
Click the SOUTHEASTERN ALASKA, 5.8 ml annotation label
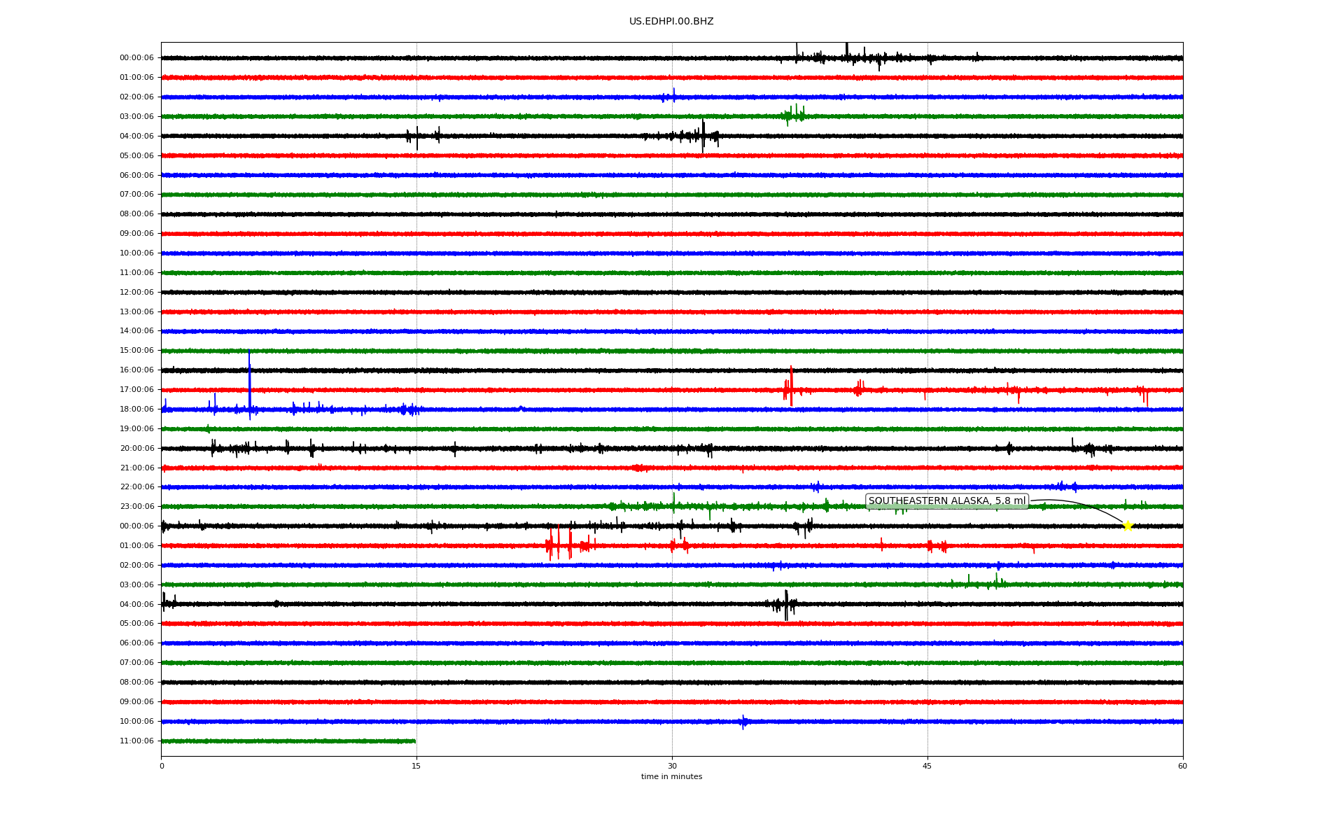pos(946,501)
